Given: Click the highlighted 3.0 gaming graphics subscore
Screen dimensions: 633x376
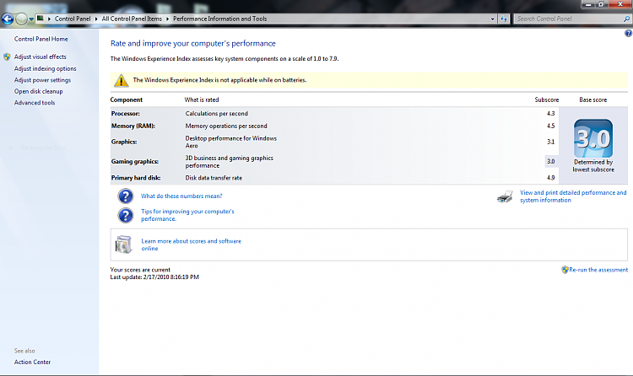Looking at the screenshot, I should 551,161.
